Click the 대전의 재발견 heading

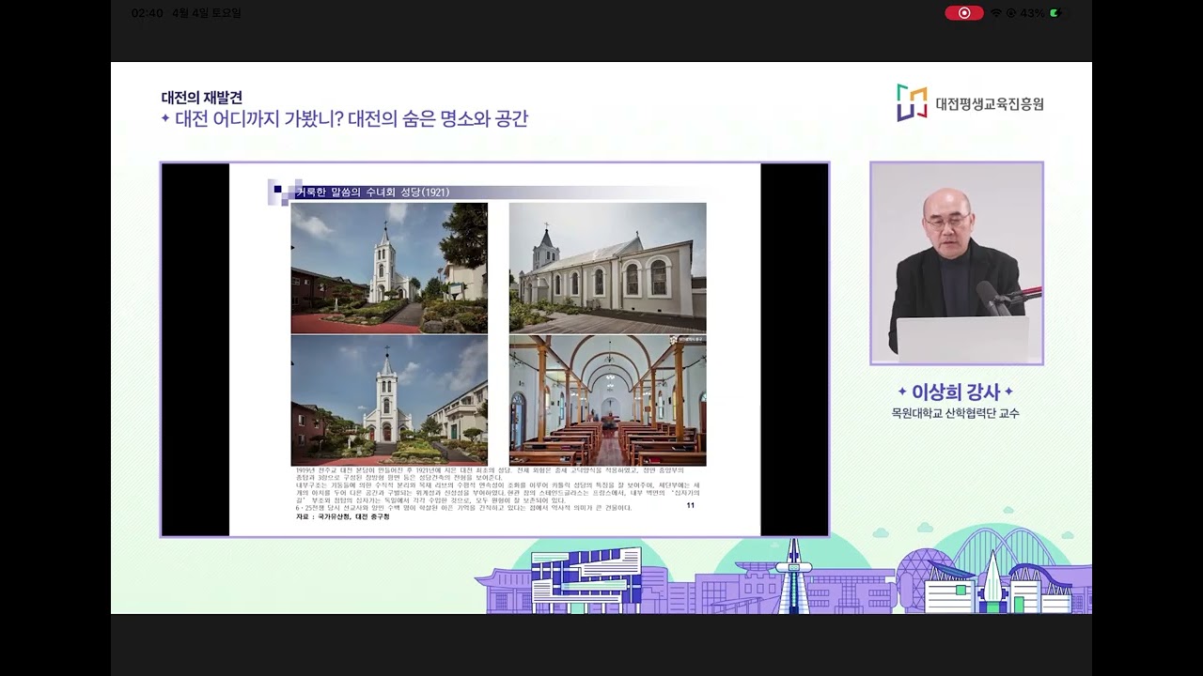[x=202, y=97]
